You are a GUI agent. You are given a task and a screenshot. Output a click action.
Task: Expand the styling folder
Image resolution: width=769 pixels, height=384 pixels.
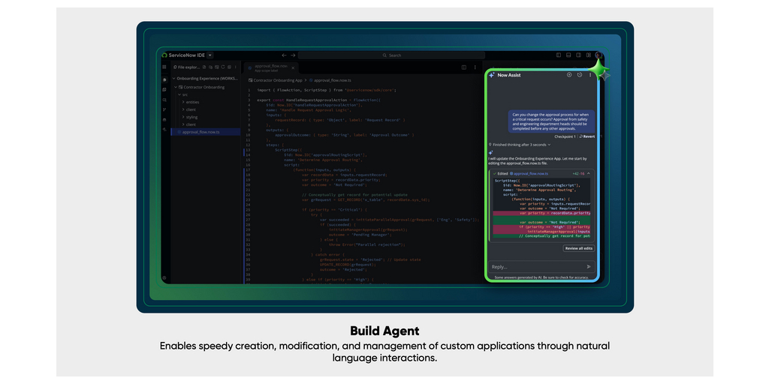tap(183, 117)
